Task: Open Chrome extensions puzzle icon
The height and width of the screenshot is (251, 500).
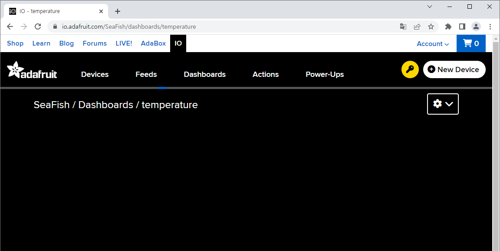Action: point(448,26)
